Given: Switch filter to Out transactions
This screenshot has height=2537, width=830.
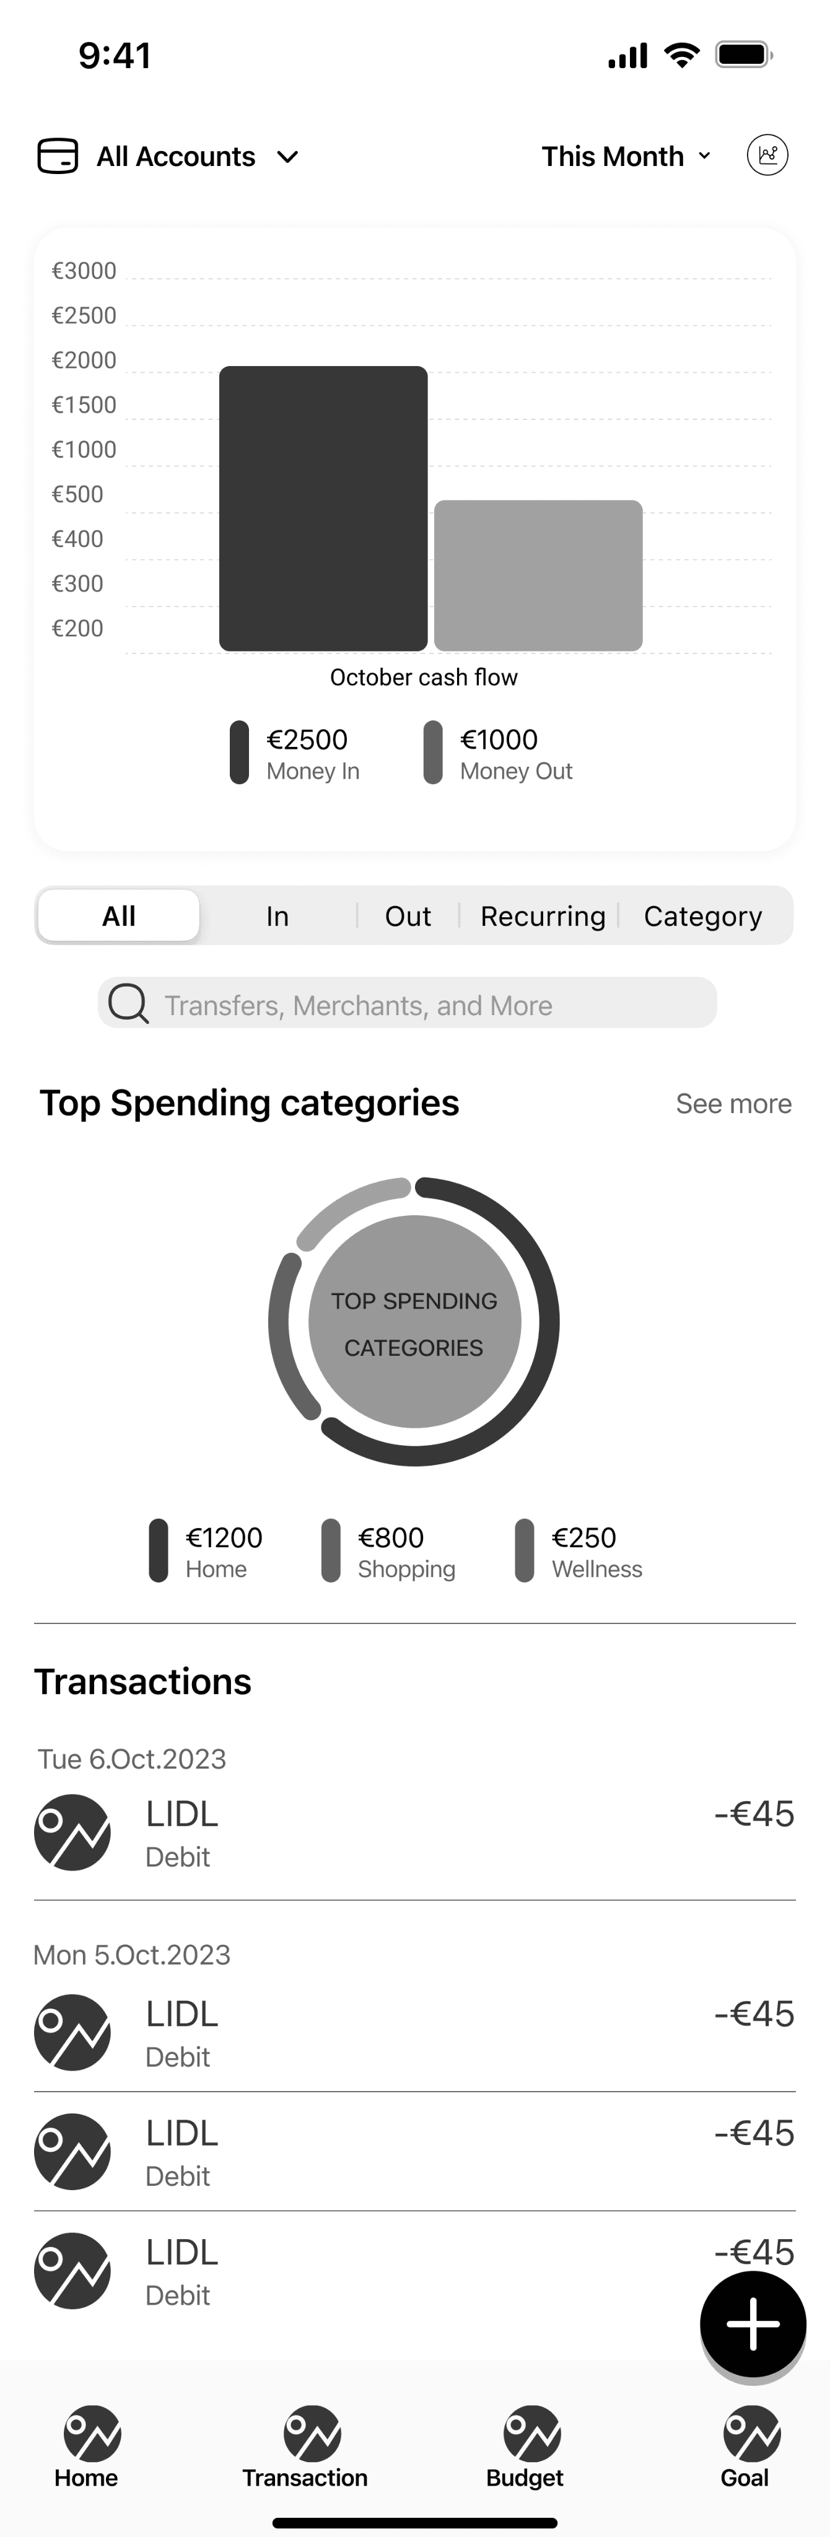Looking at the screenshot, I should (408, 916).
